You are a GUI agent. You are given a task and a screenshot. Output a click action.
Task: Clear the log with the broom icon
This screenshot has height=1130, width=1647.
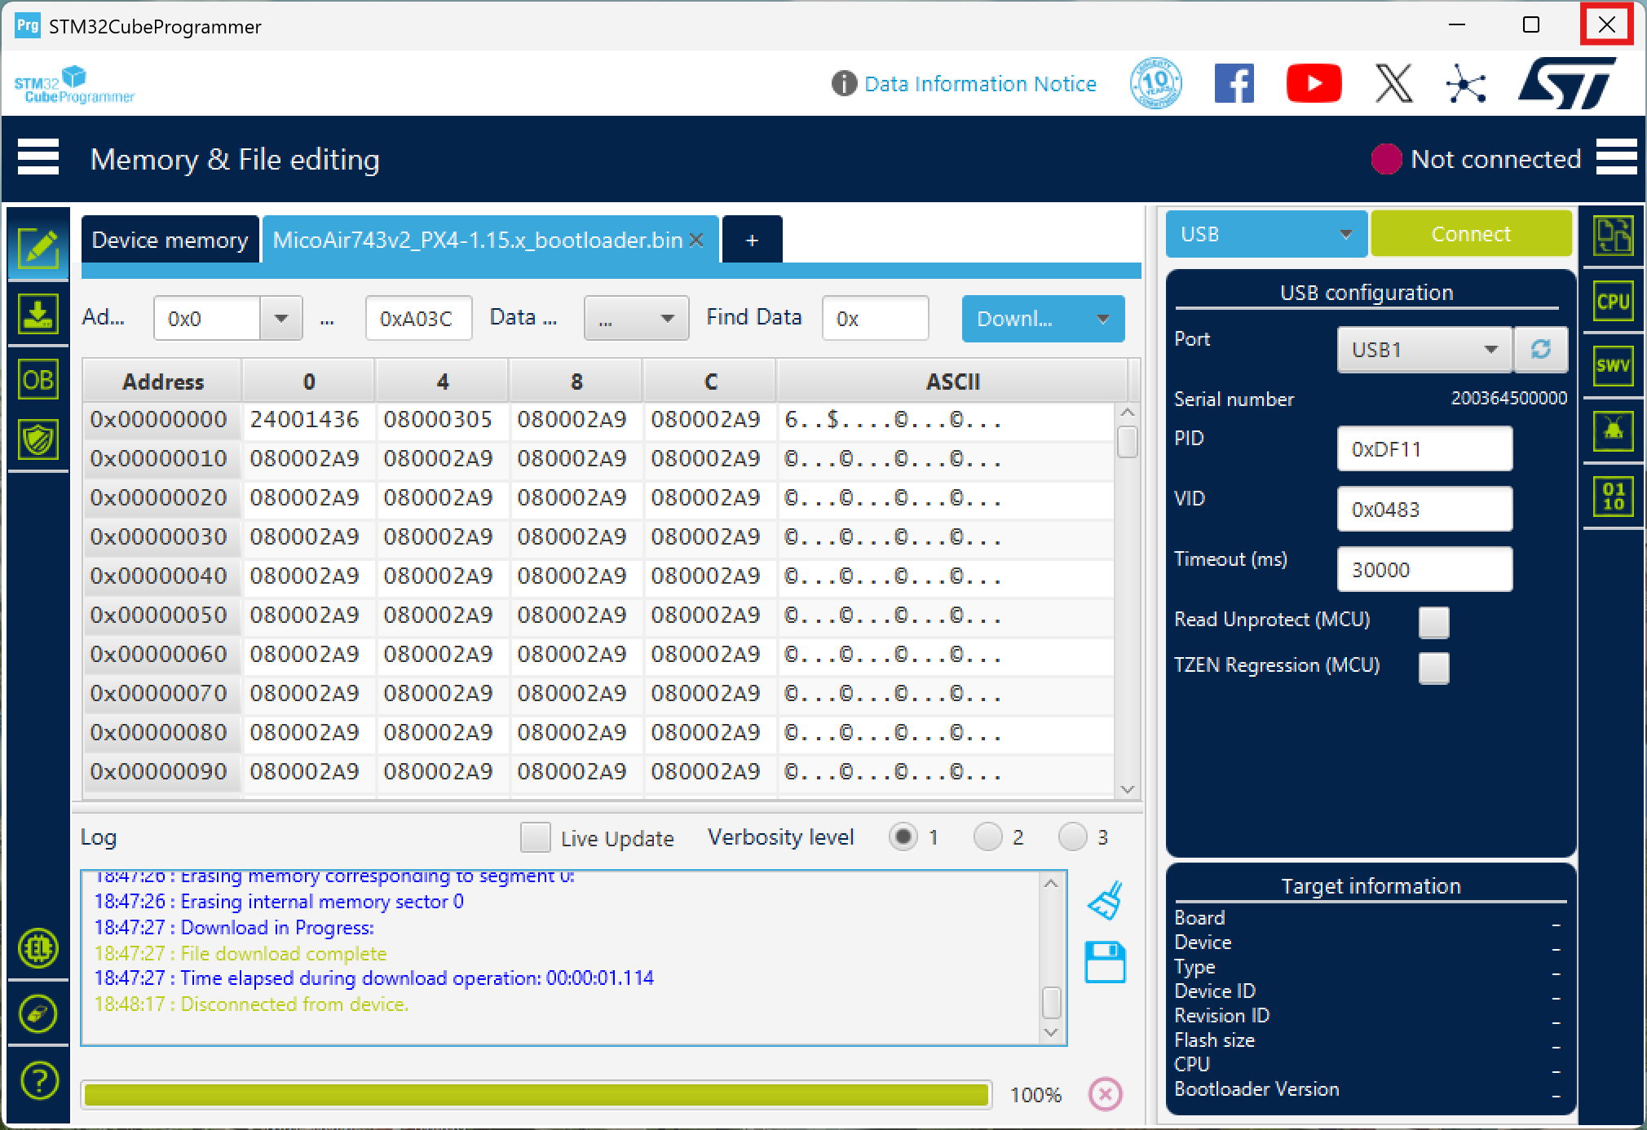pos(1105,901)
